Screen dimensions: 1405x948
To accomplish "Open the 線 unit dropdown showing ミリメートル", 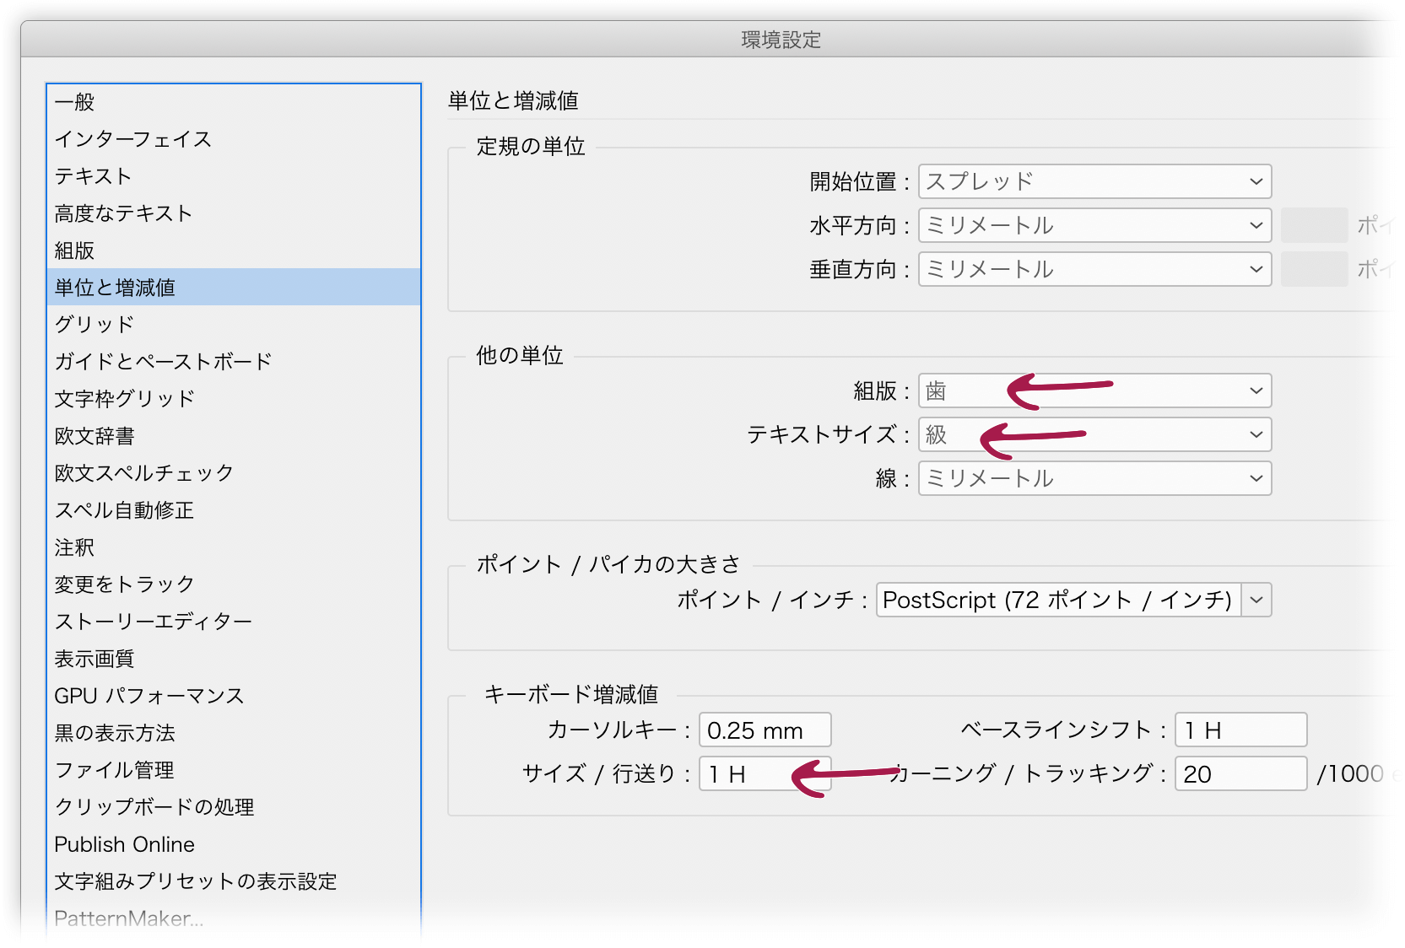I will pyautogui.click(x=1093, y=478).
